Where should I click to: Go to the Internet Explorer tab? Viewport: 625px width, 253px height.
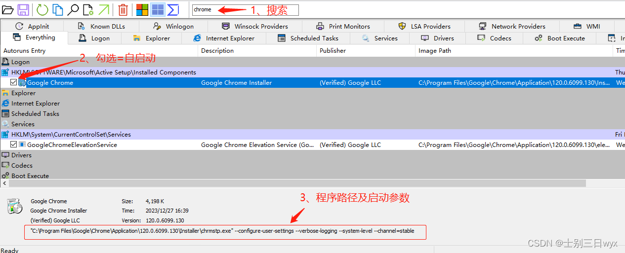click(224, 38)
